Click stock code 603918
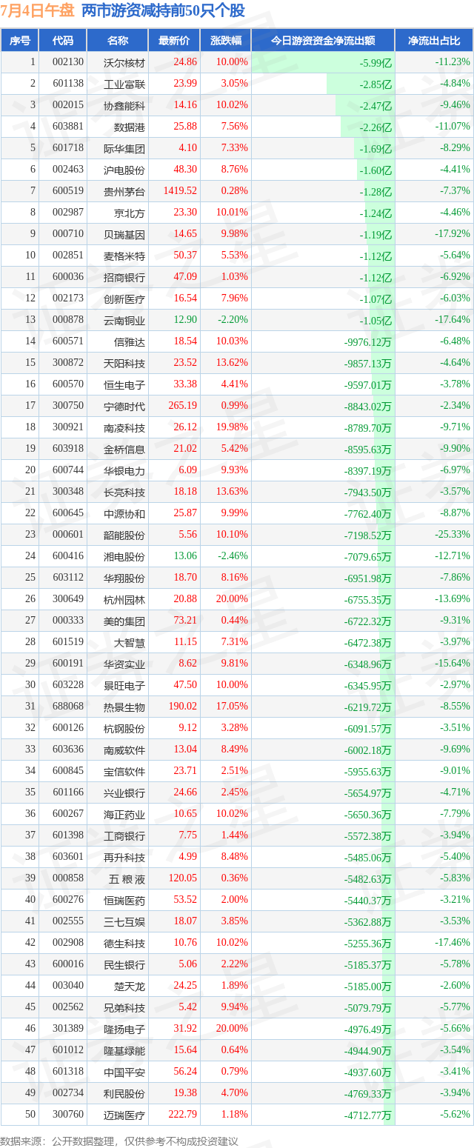The height and width of the screenshot is (1148, 474). [x=68, y=449]
